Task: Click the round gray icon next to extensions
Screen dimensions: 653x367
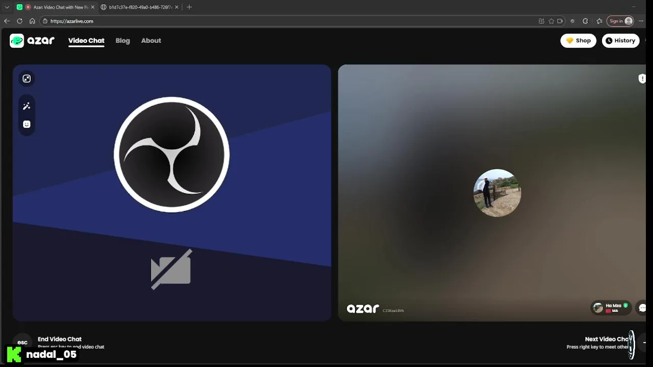Action: coord(572,21)
